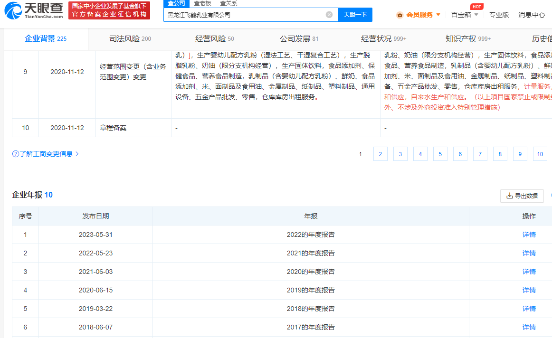Switch to the 查关系 search tab

click(228, 3)
